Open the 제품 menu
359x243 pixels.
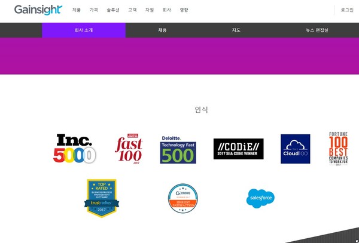click(x=76, y=10)
